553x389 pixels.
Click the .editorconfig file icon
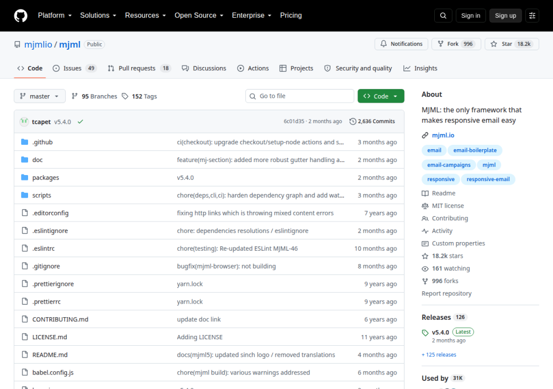point(25,213)
